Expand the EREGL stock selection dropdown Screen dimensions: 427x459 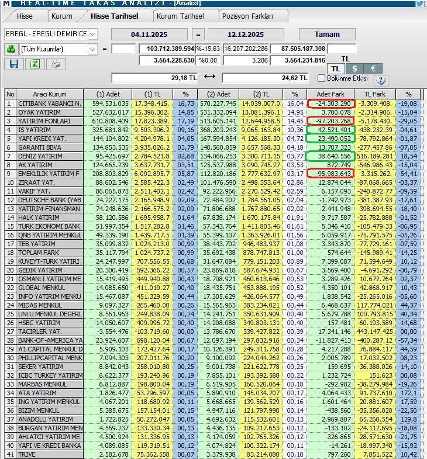pos(93,34)
